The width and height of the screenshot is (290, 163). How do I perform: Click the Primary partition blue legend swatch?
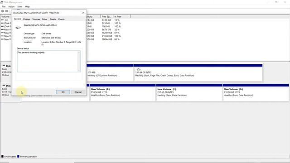18,157
